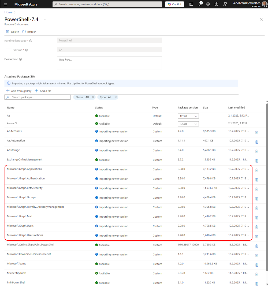Click the account avatar picture
Viewport: 268px width, 287px height.
(x=264, y=4)
